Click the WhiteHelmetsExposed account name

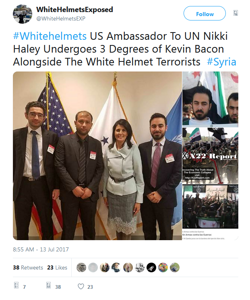tap(74, 10)
